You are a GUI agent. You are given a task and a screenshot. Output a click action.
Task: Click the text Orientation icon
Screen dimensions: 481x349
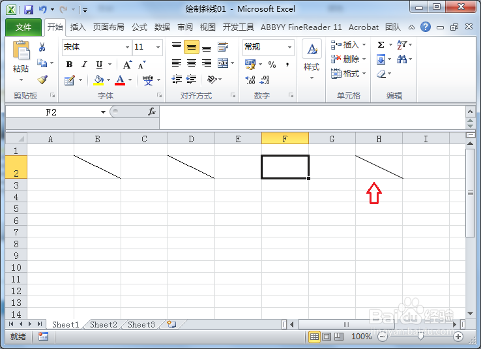coord(212,79)
